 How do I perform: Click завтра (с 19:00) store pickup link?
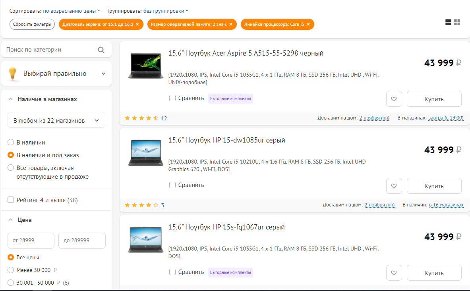click(446, 118)
